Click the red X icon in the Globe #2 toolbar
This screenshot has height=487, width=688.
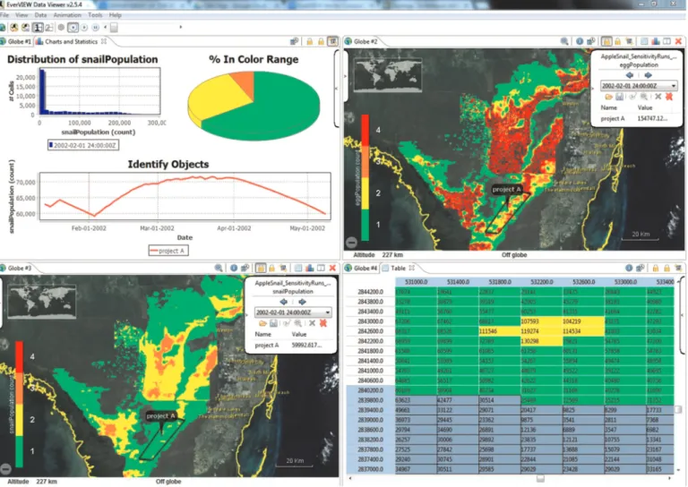point(678,41)
